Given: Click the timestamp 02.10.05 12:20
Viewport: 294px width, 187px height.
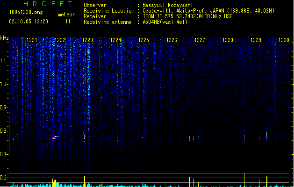Looking at the screenshot, I should point(29,22).
